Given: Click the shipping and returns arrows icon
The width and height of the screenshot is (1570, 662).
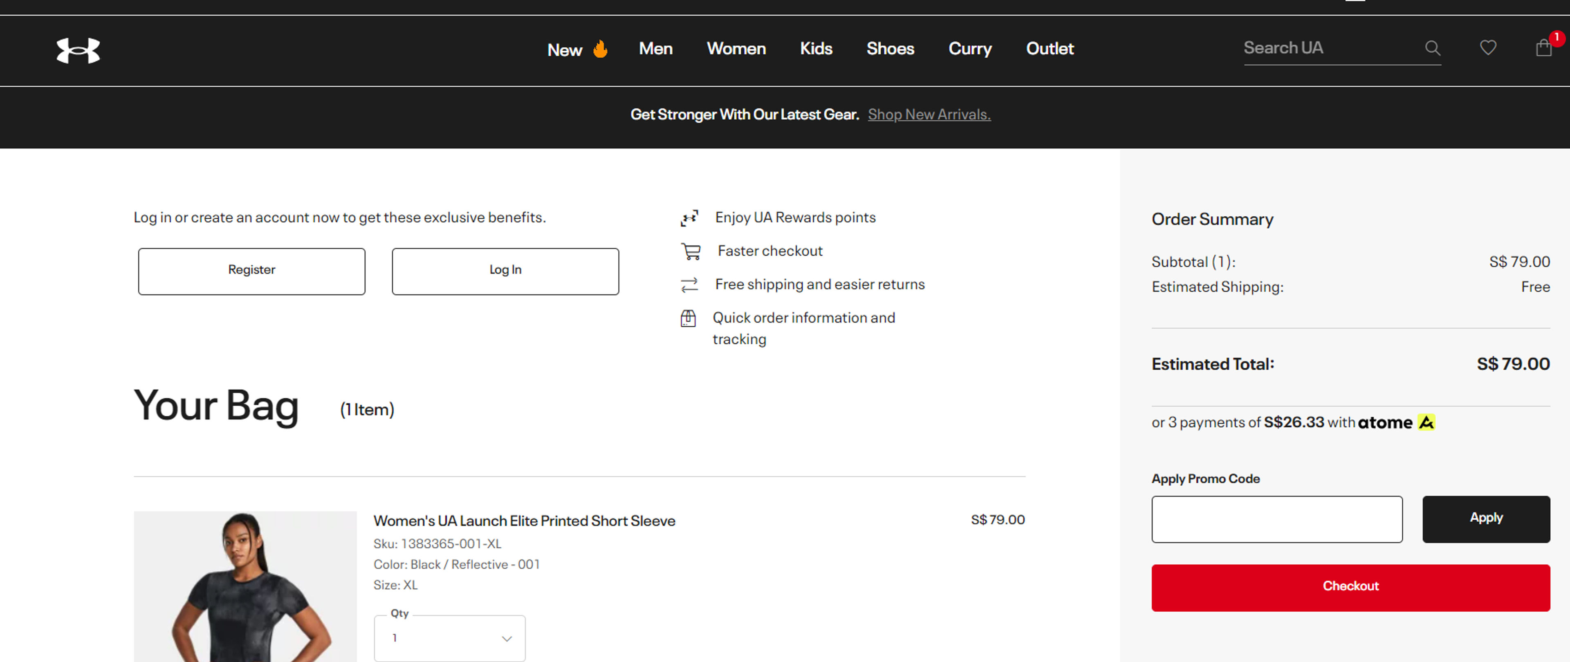Looking at the screenshot, I should click(x=689, y=285).
